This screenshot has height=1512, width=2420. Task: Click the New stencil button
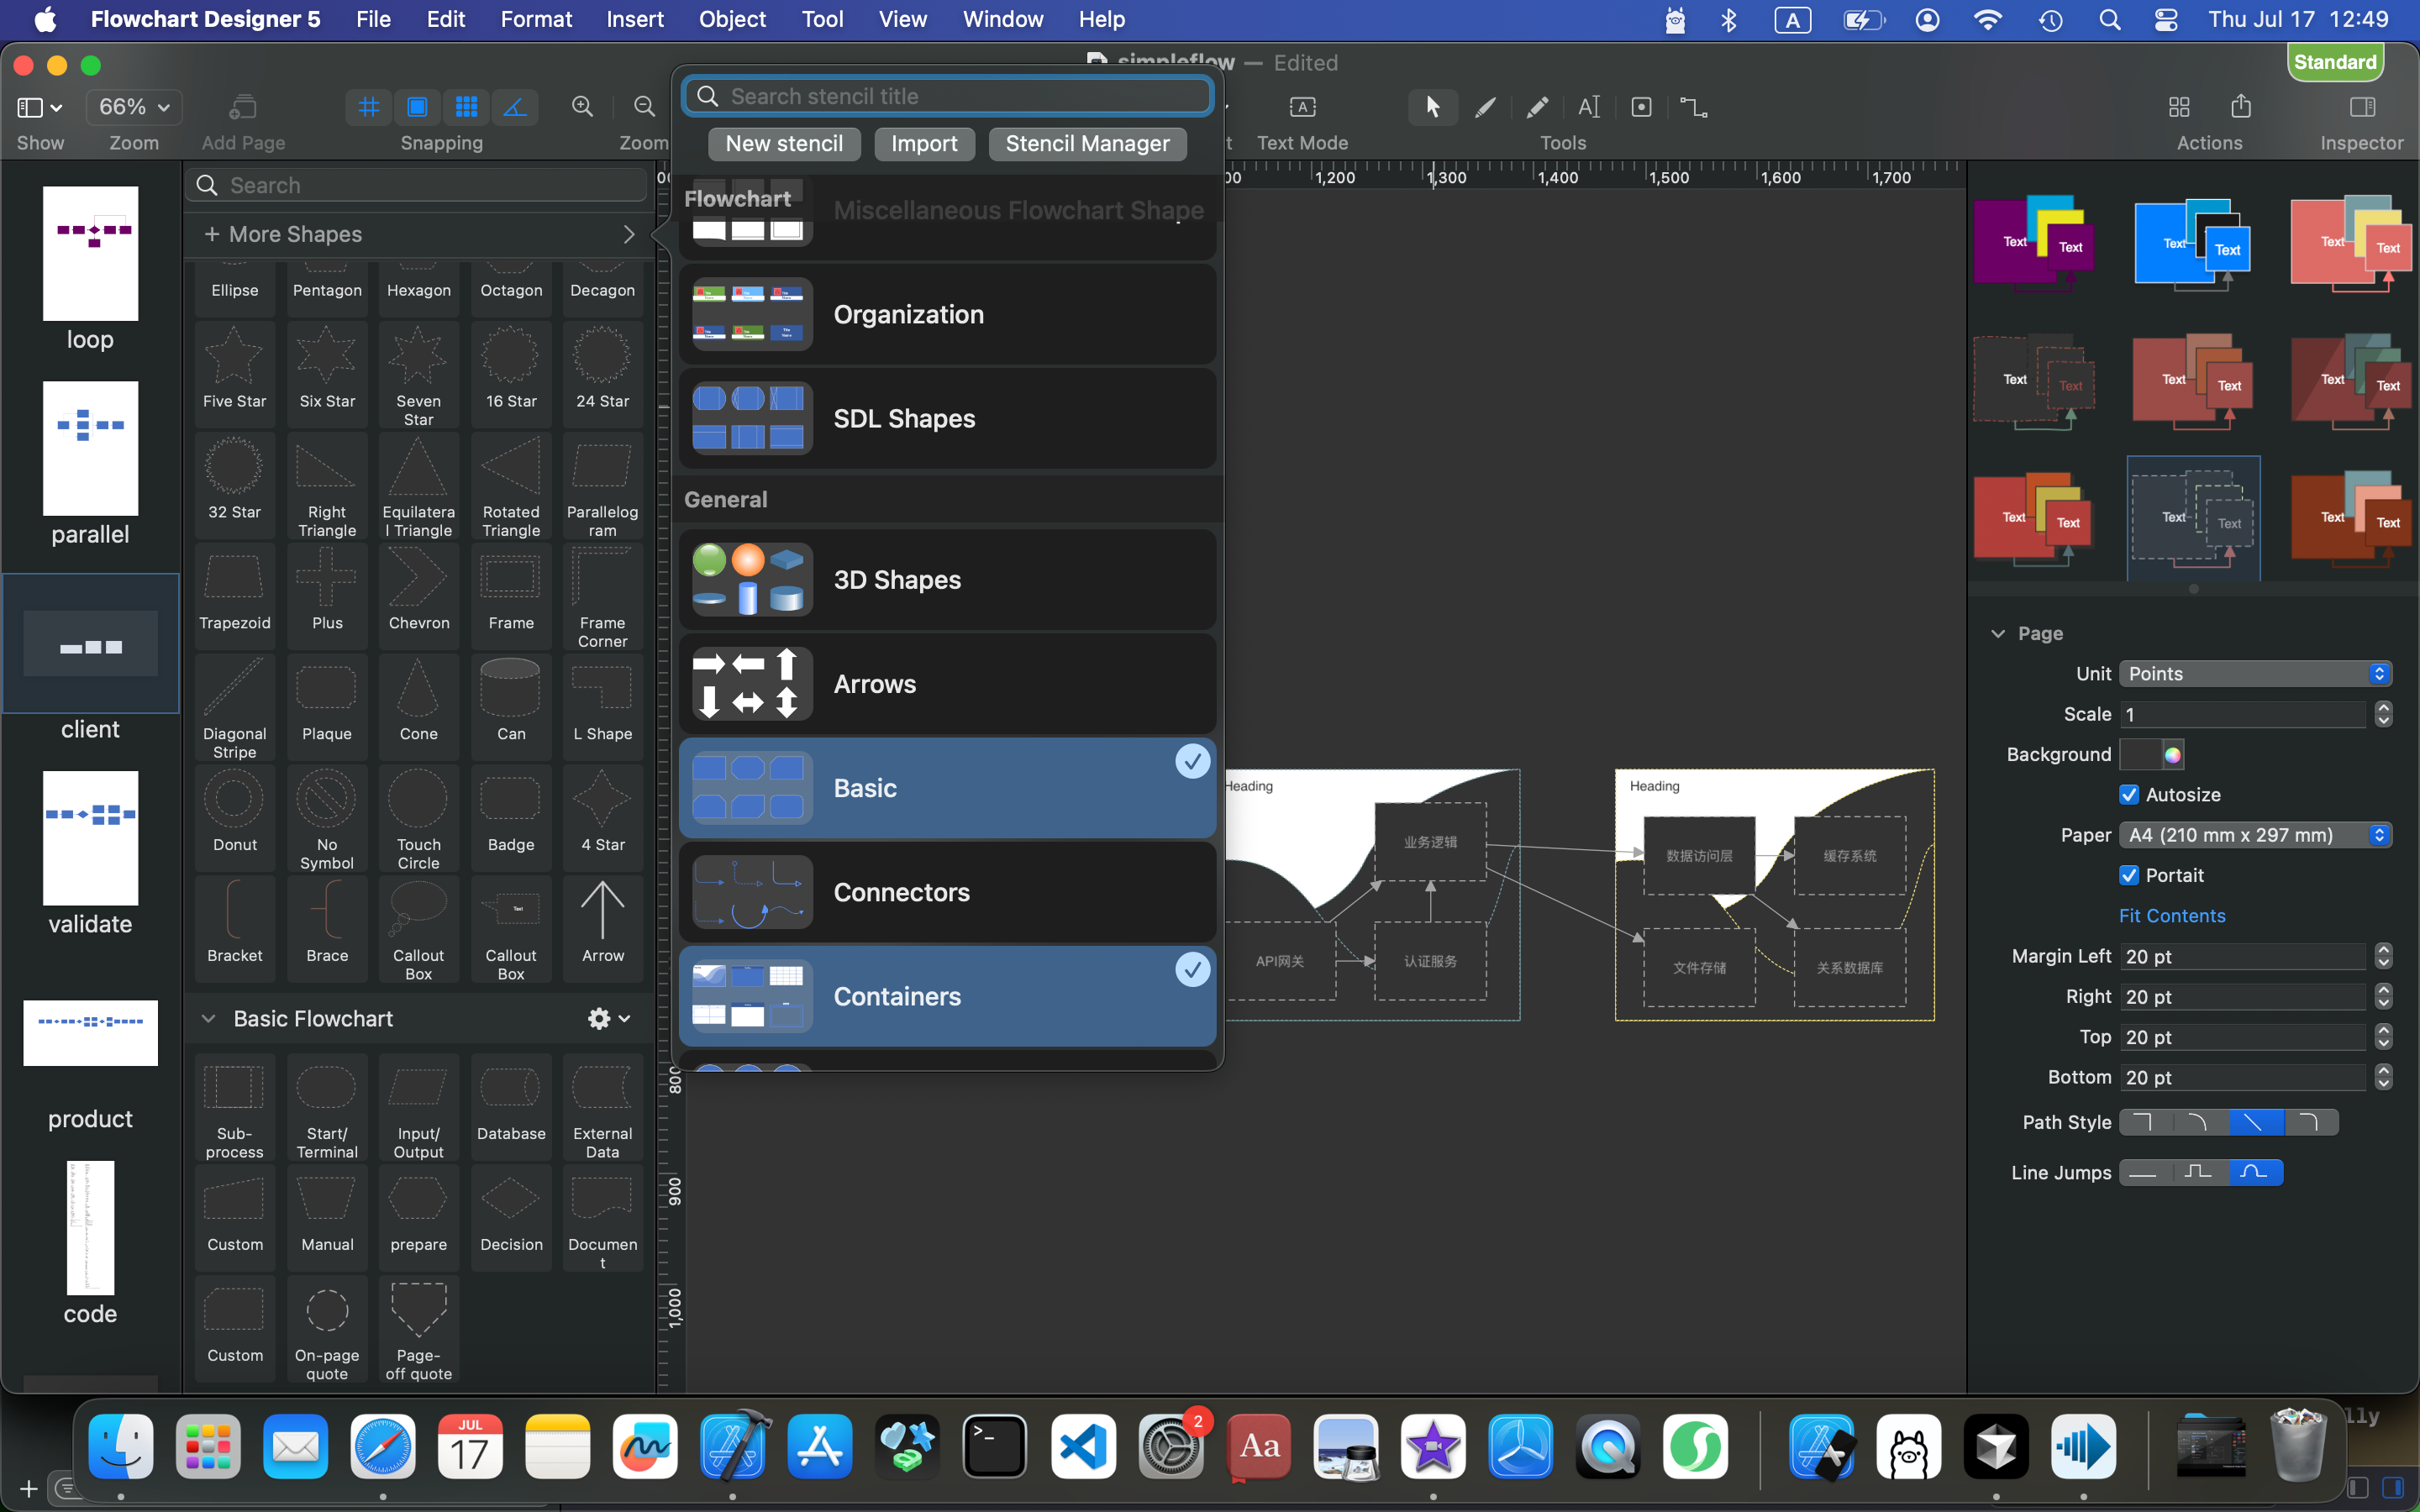click(784, 144)
